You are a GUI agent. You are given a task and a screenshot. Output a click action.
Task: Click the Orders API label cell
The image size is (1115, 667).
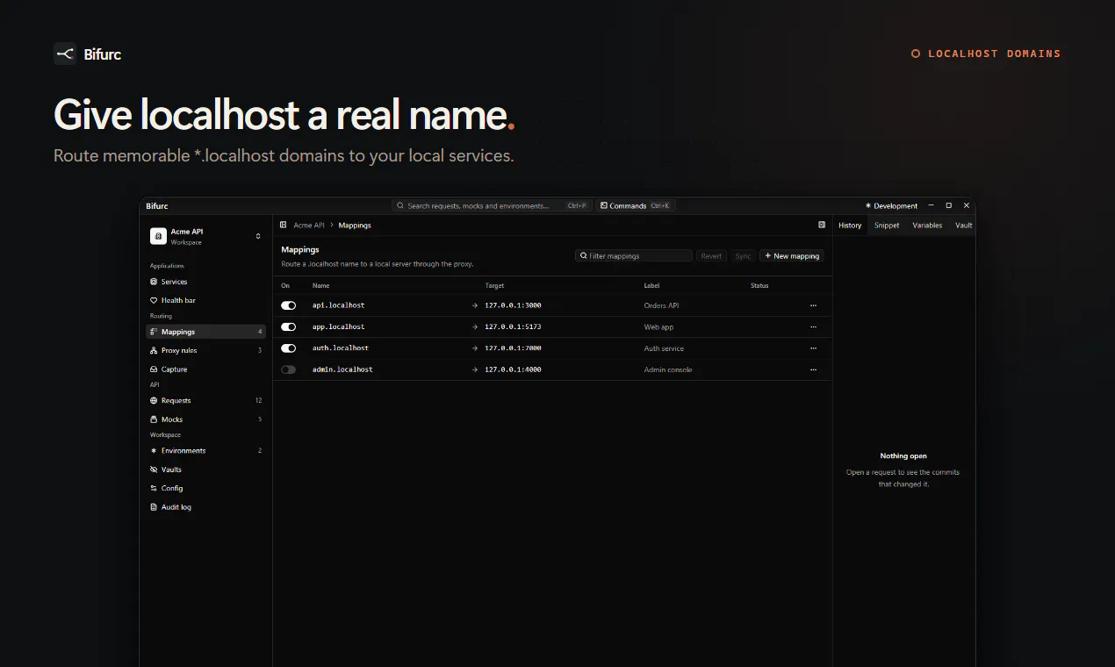click(661, 305)
